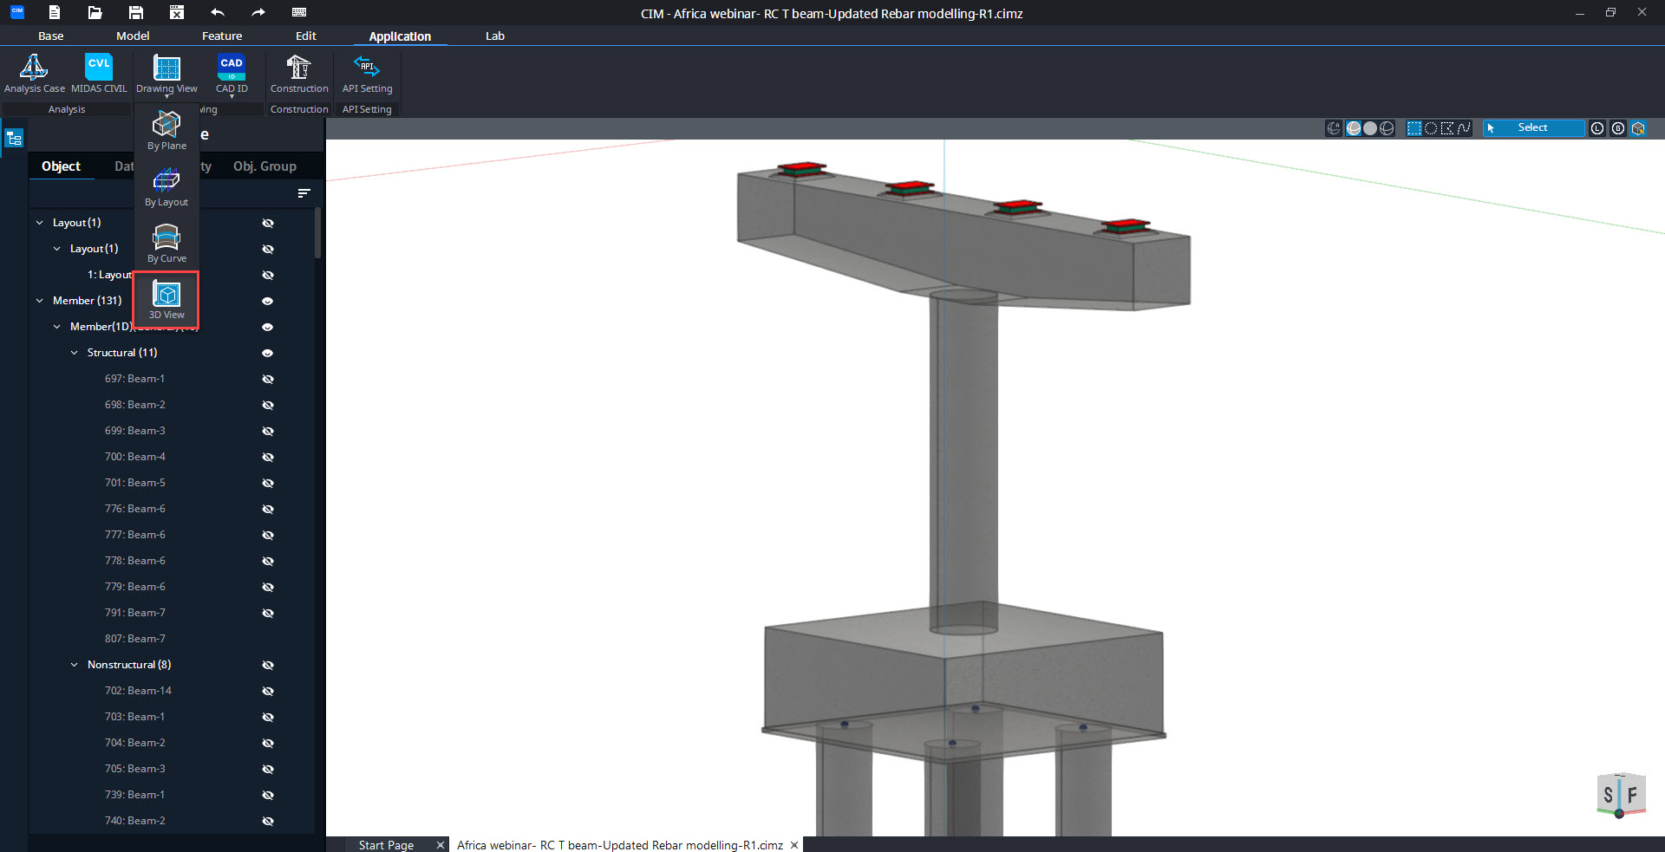Screen dimensions: 1665x852
Task: Collapse the Member (131) tree node
Action: 40,301
